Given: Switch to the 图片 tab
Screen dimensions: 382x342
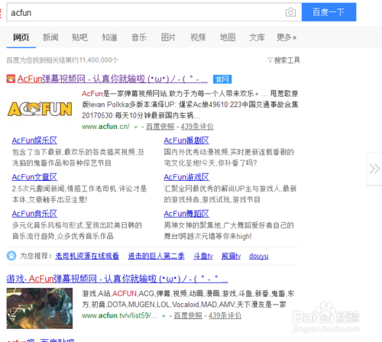Looking at the screenshot, I should (x=168, y=37).
